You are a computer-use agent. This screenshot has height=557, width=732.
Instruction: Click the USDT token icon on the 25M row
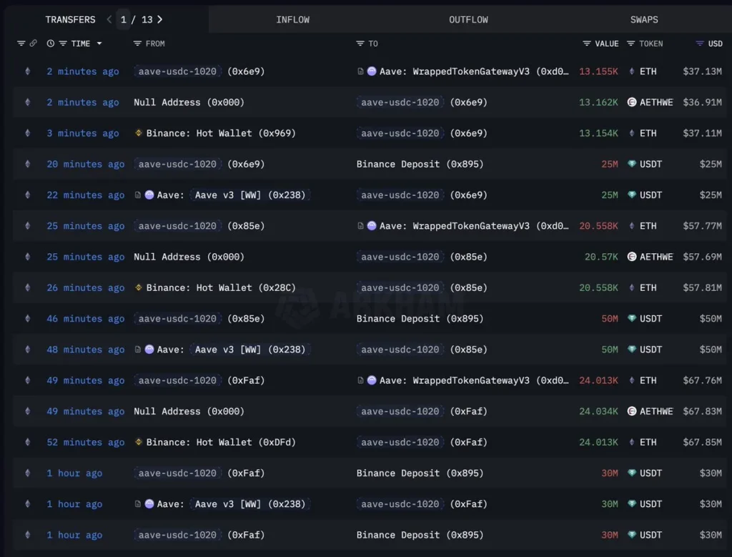pyautogui.click(x=630, y=164)
